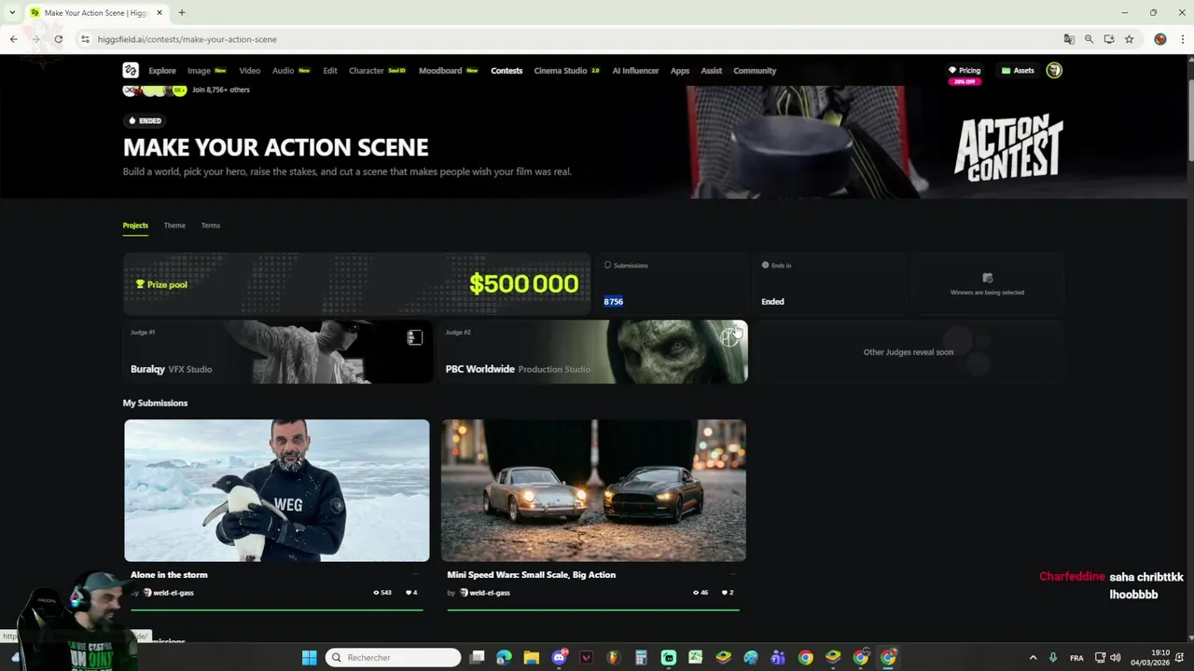Click the highlighted 8756 submissions count
1194x671 pixels.
[613, 302]
